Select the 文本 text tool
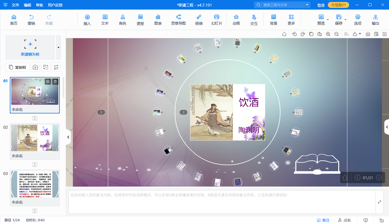Image resolution: width=389 pixels, height=223 pixels. pos(105,20)
